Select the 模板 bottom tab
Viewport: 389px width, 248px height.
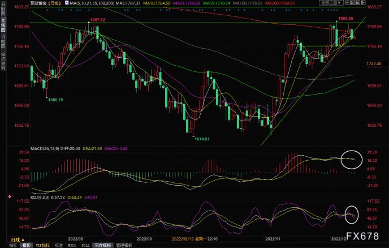click(x=27, y=245)
